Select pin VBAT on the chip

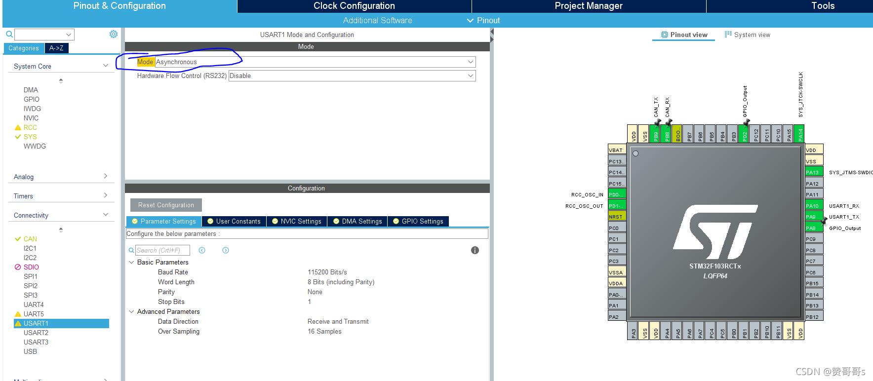(x=617, y=150)
